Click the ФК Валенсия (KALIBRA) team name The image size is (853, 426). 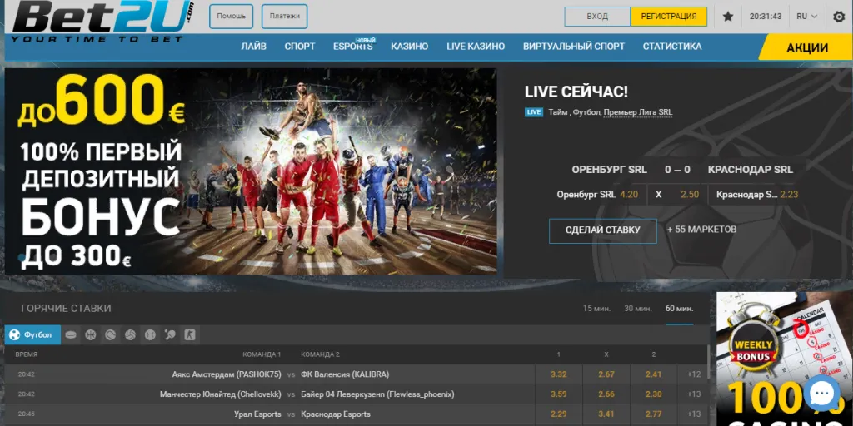(345, 374)
